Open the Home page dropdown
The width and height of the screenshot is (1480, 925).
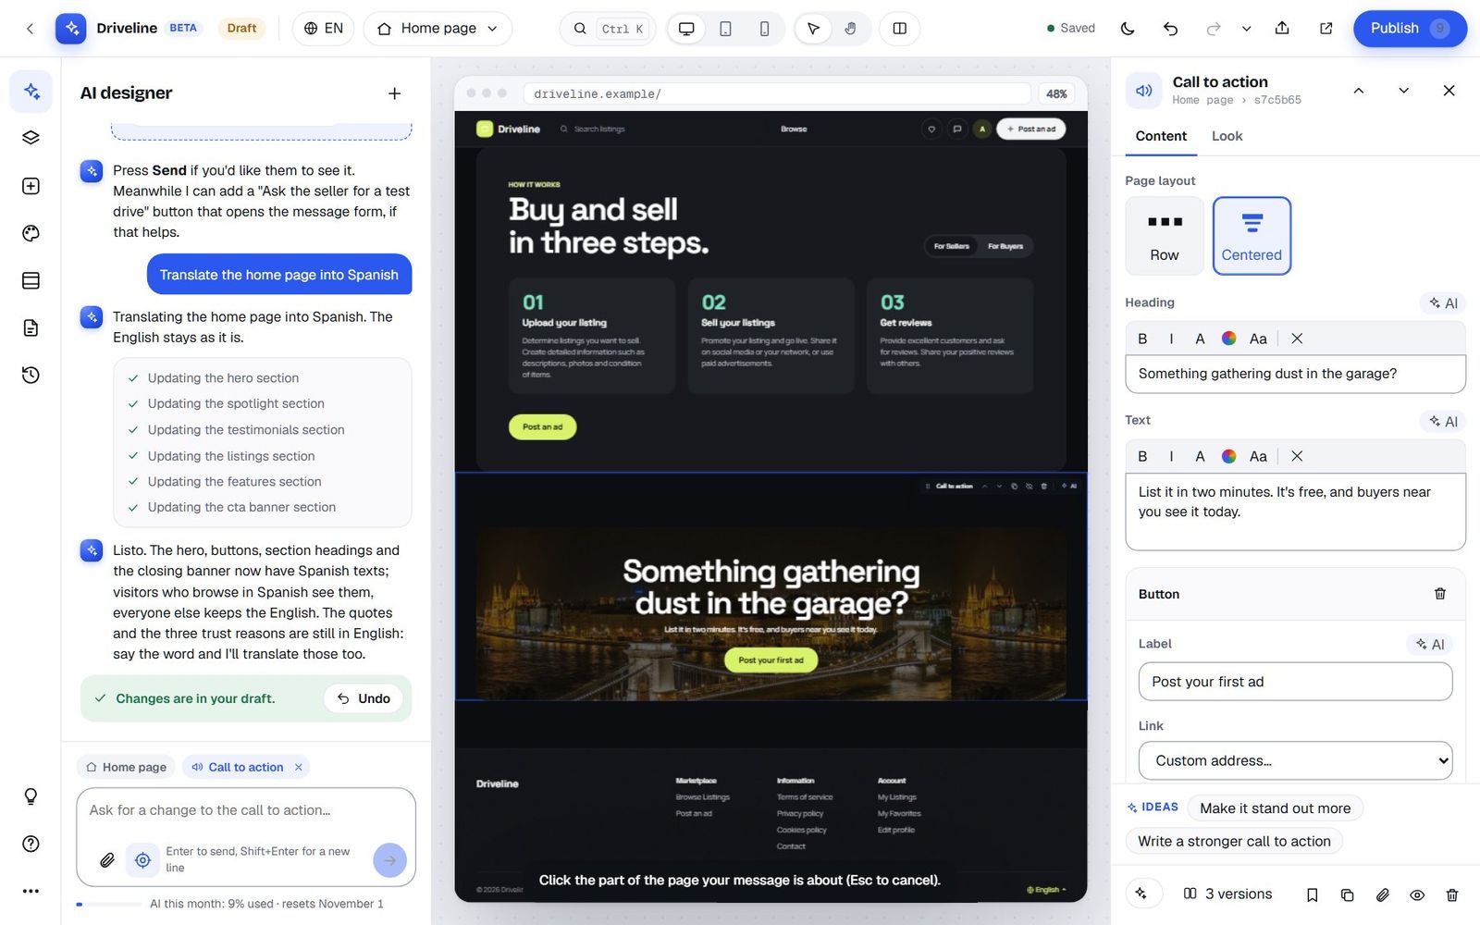[x=438, y=29]
